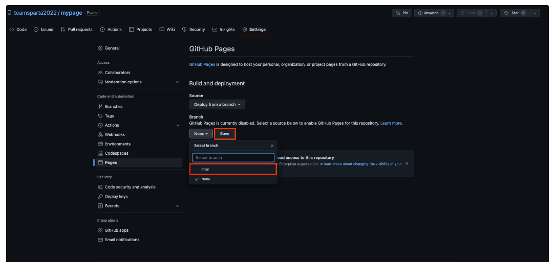Open the mypage repository link
Image resolution: width=556 pixels, height=262 pixels.
point(71,13)
